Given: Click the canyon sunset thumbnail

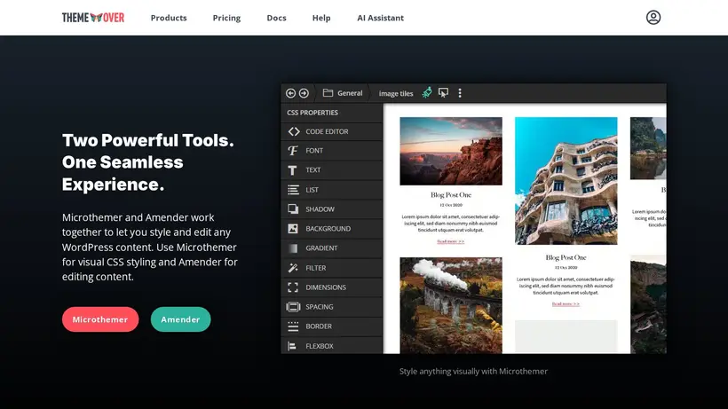Looking at the screenshot, I should (451, 151).
